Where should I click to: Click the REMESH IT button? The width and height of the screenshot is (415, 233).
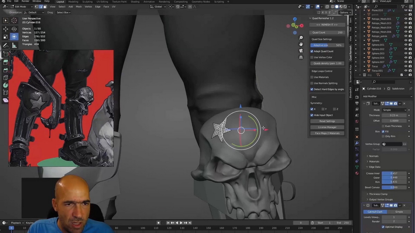[x=327, y=25]
